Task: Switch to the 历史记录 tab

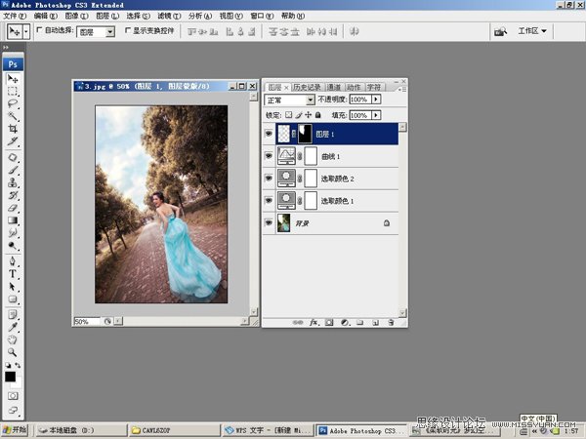Action: 307,87
